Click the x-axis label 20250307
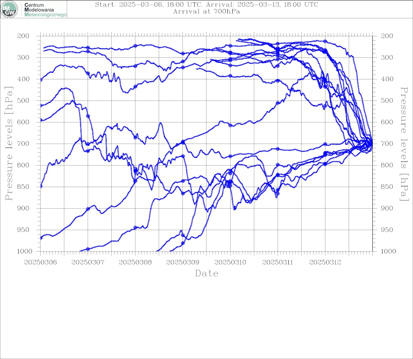 (88, 262)
